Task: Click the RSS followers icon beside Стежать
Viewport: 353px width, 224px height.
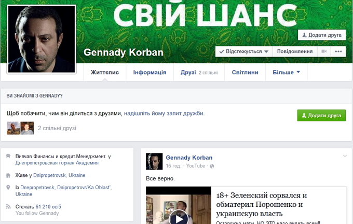Action: [8, 206]
